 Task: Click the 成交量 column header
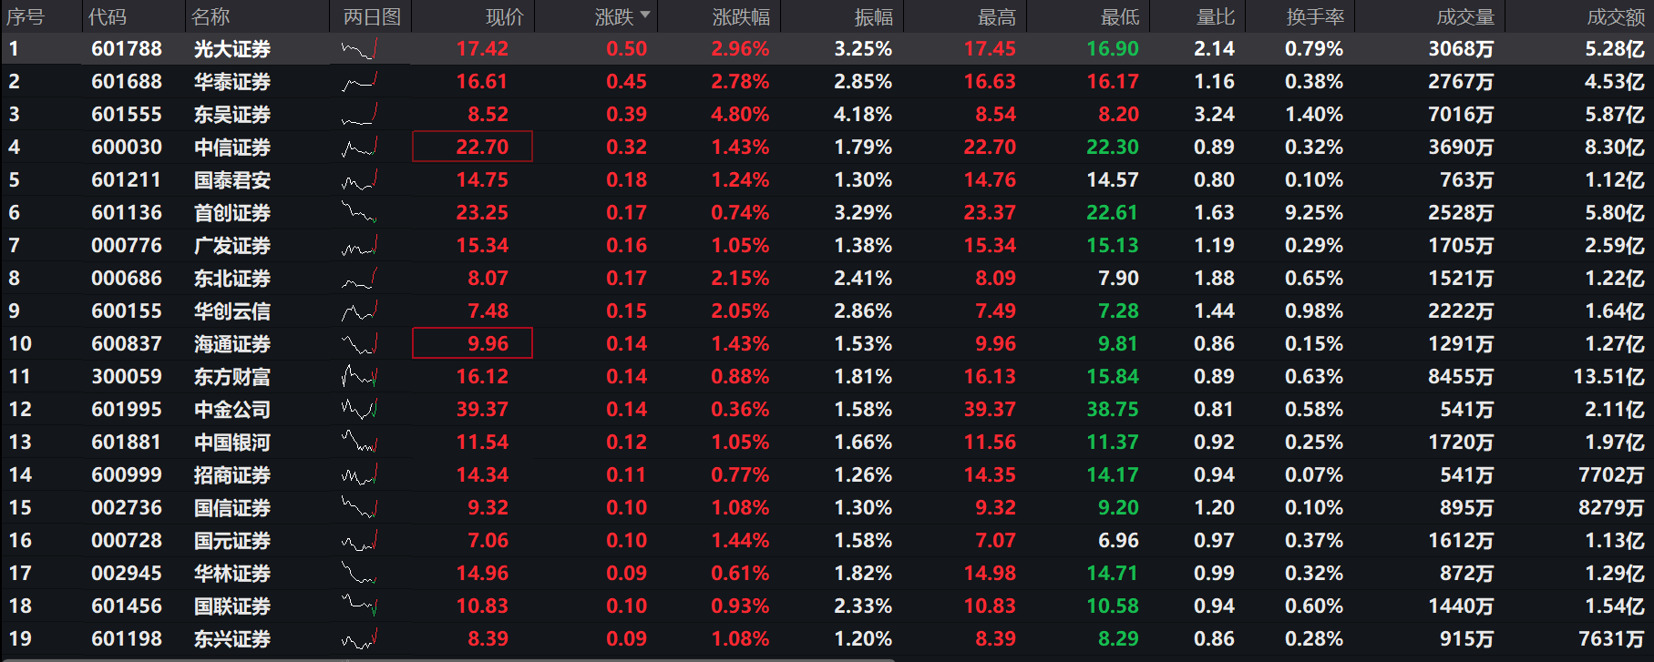pyautogui.click(x=1464, y=16)
